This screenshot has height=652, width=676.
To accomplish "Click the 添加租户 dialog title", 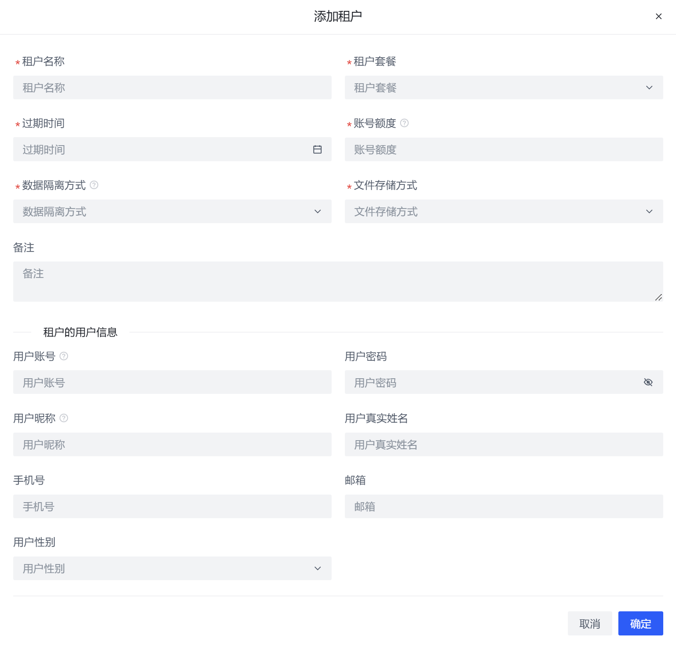I will click(338, 17).
